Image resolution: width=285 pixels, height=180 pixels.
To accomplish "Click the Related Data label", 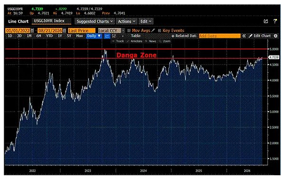I will (186, 36).
